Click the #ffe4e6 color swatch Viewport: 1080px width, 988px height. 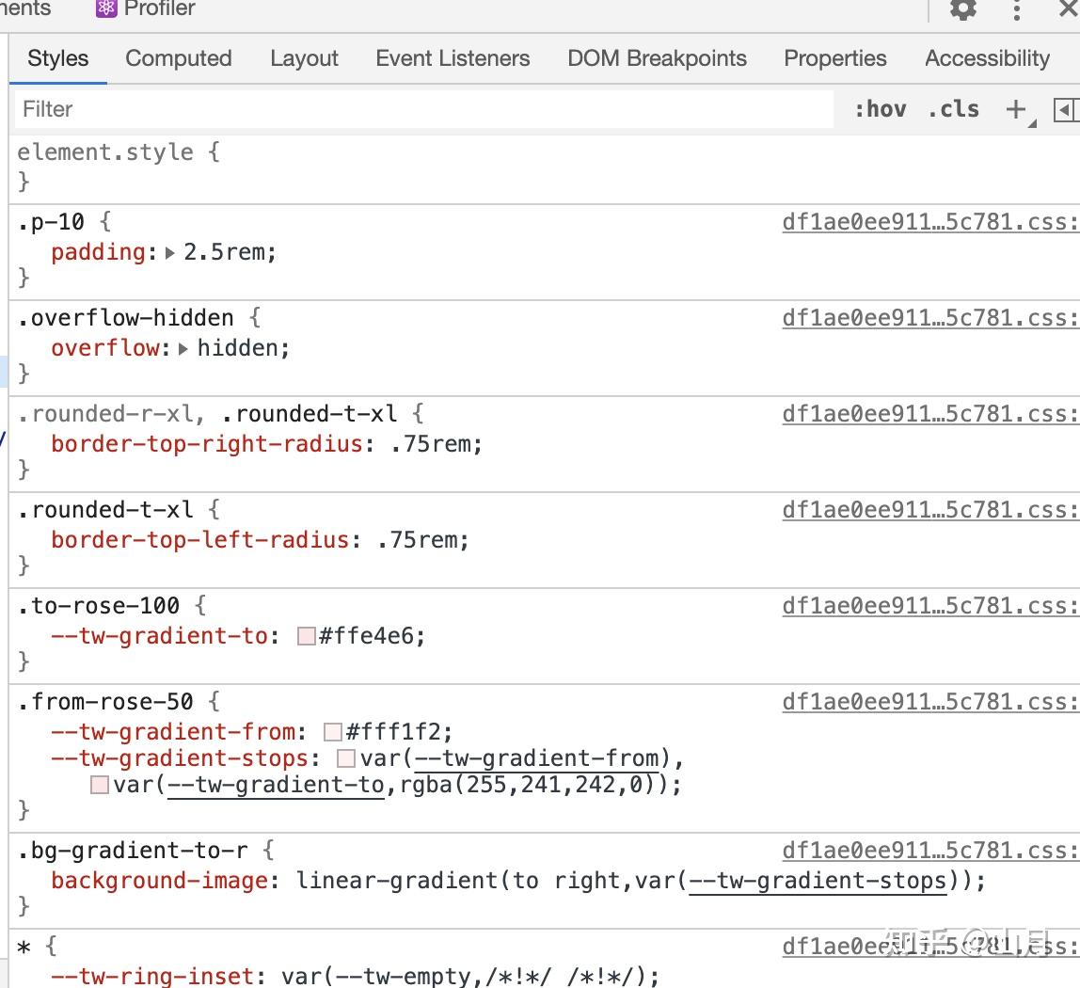[306, 636]
